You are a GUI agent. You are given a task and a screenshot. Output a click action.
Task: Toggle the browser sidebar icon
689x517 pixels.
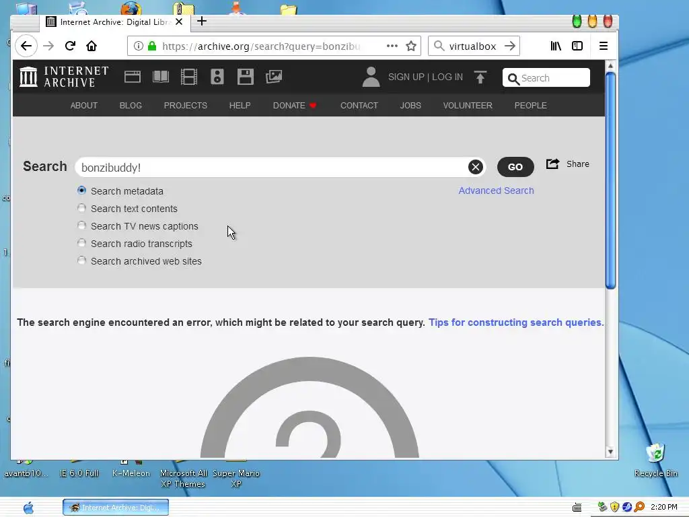pyautogui.click(x=577, y=46)
